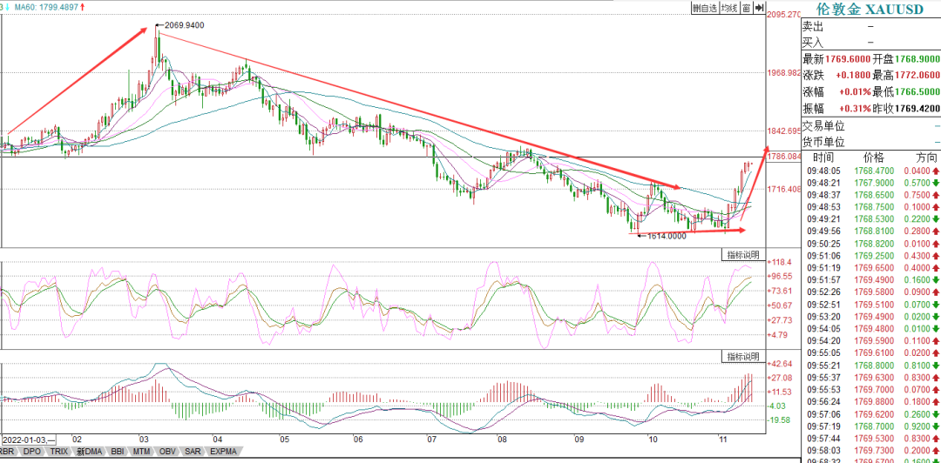
Task: Click the 1968.982 price axis label
Action: point(784,72)
